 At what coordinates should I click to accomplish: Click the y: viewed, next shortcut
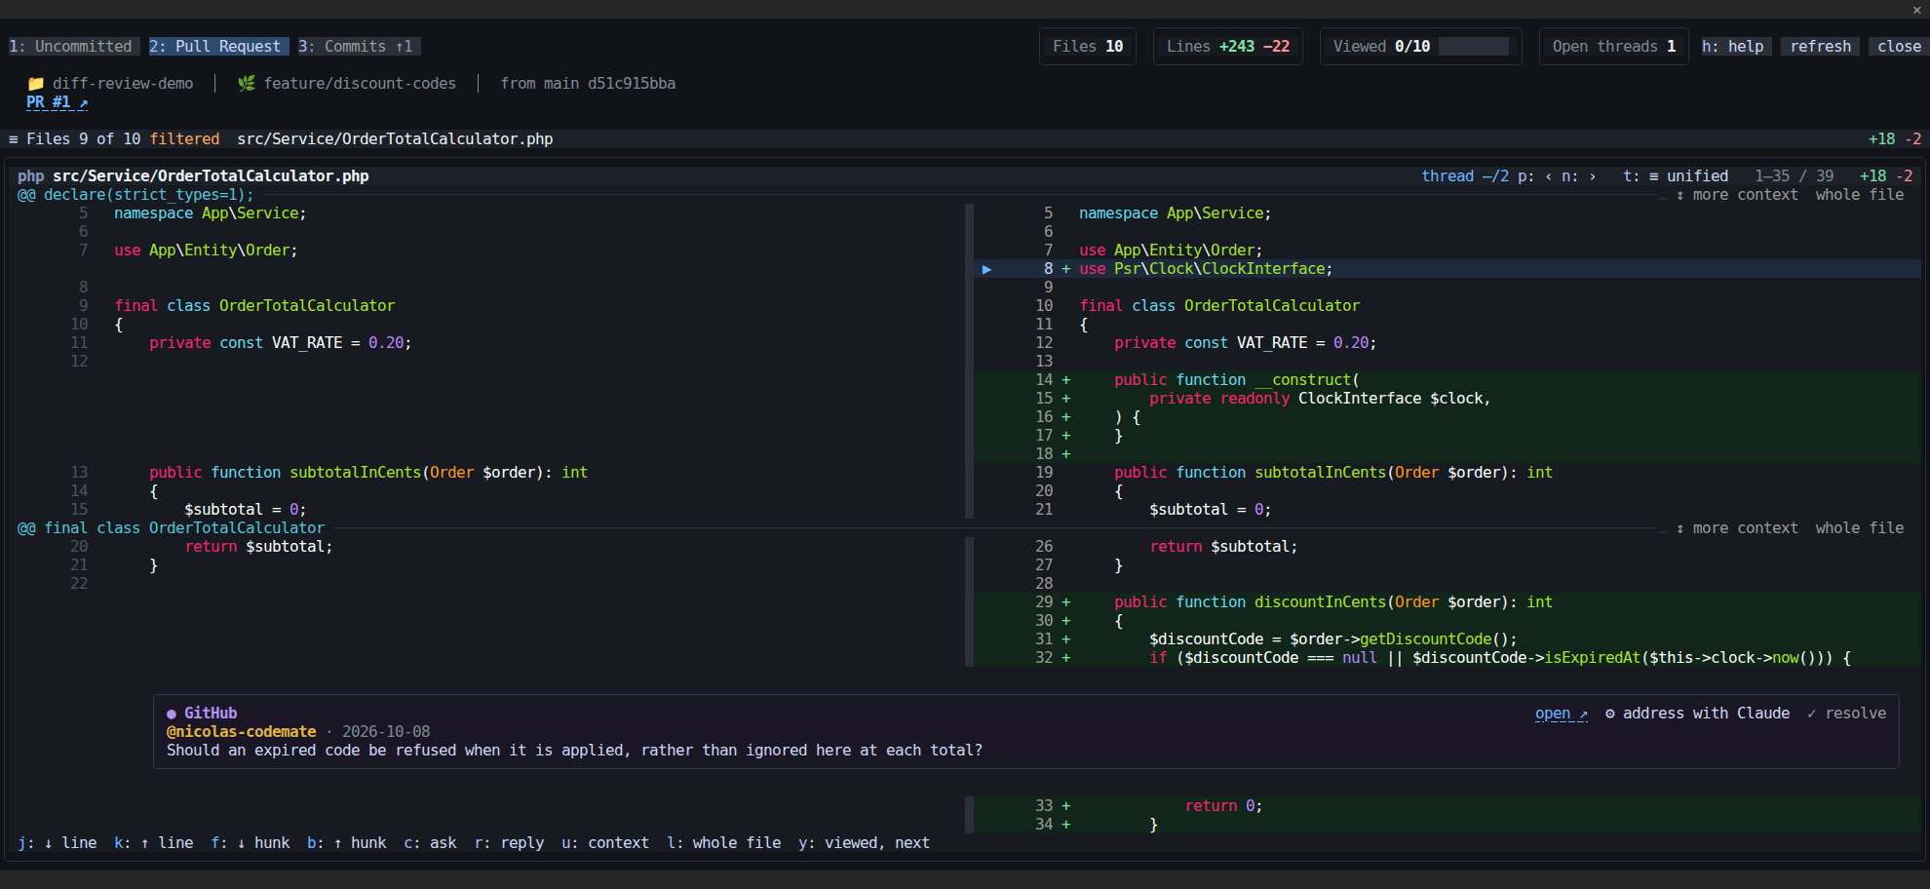pos(864,843)
